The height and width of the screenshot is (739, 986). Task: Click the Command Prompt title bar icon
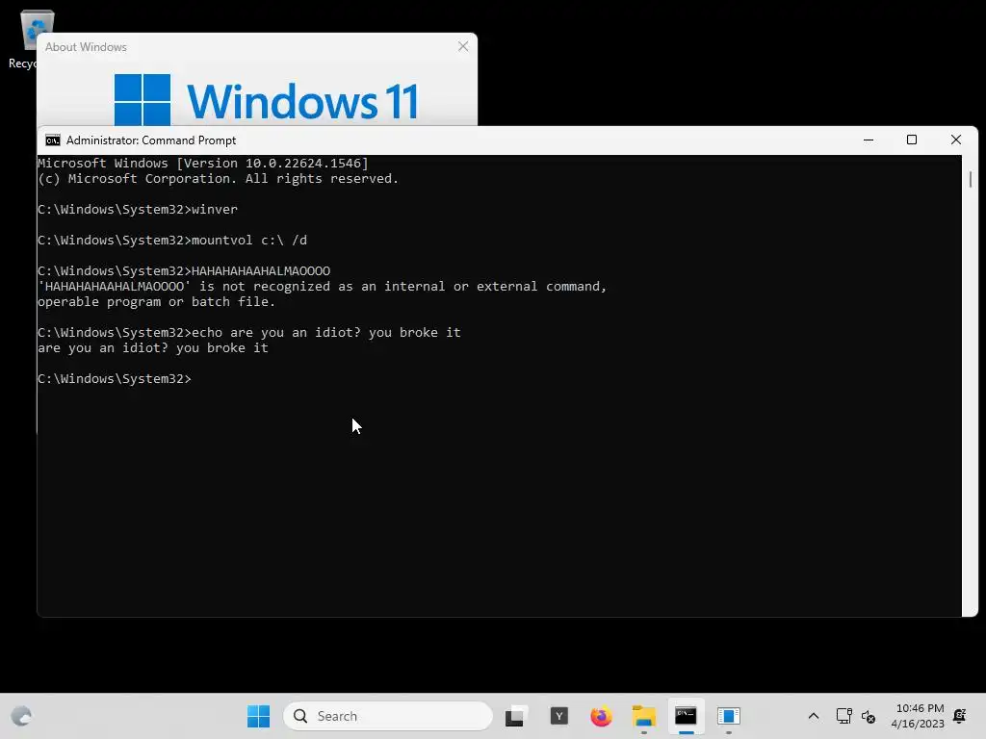[53, 140]
